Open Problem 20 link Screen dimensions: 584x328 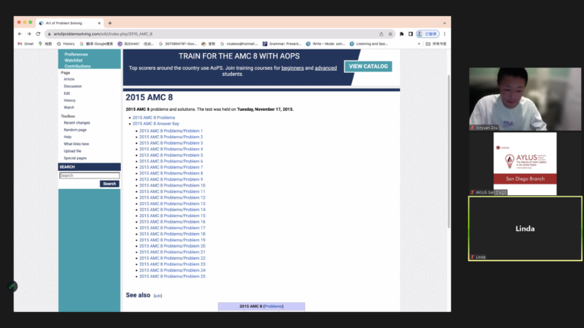[172, 246]
